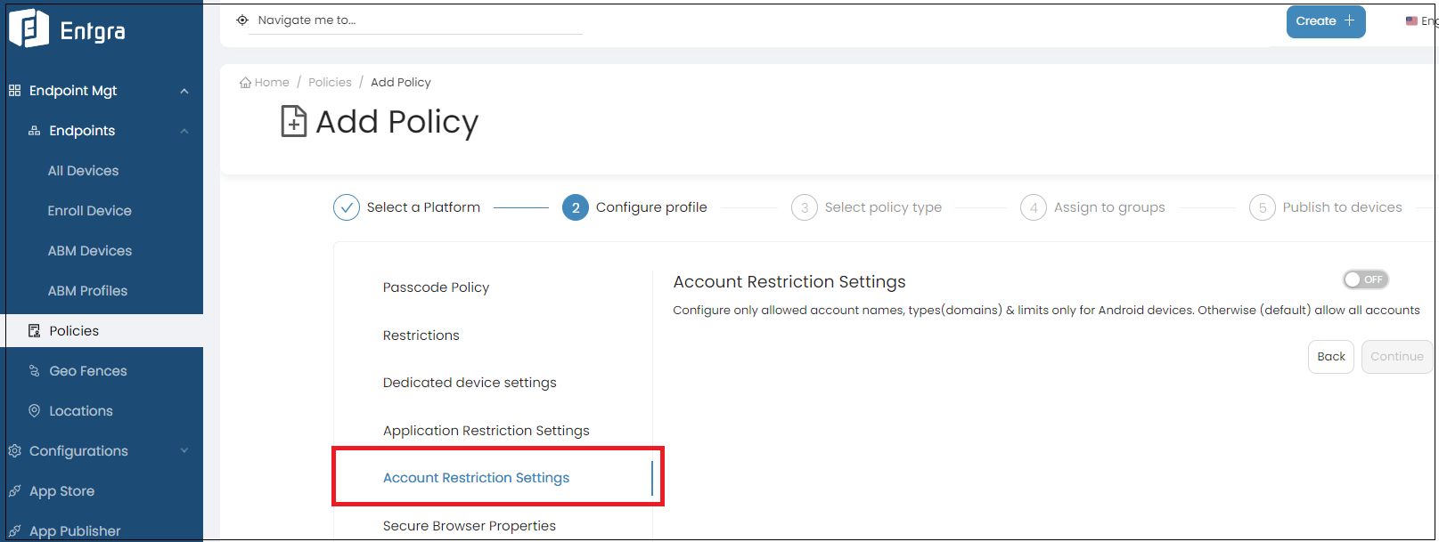Click Select policy type step label
Screen dimensions: 1439x542
(x=883, y=207)
